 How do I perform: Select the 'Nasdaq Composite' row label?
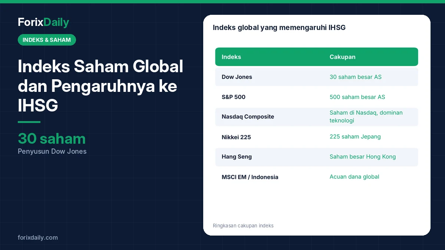(x=248, y=117)
